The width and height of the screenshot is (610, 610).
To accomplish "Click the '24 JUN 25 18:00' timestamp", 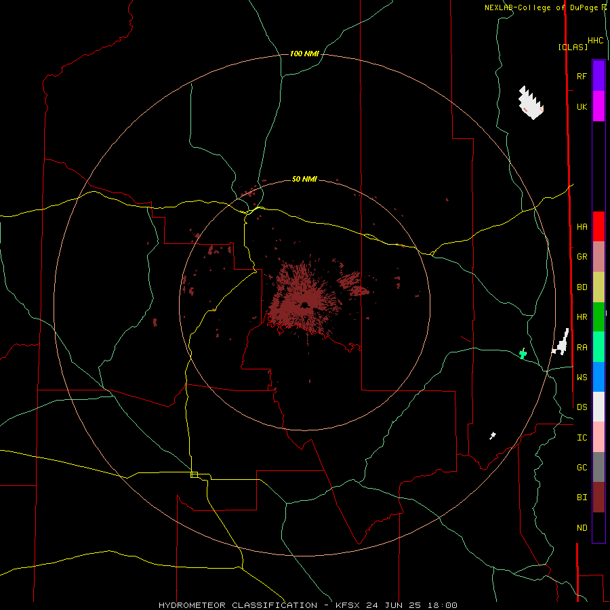I will click(411, 605).
